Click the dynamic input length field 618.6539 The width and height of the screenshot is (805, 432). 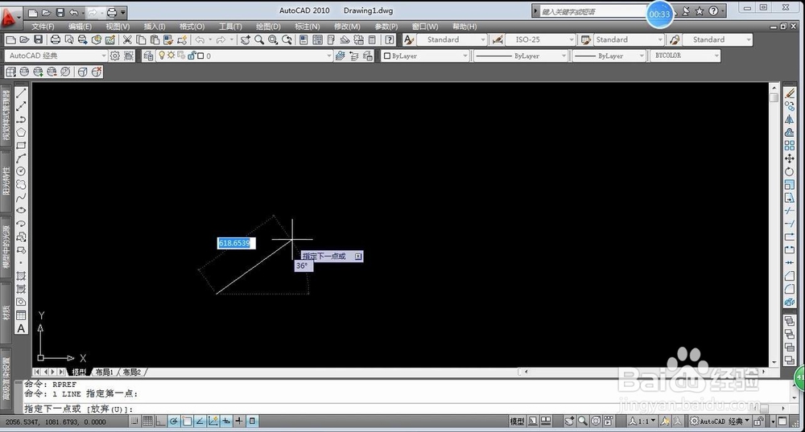(x=236, y=243)
